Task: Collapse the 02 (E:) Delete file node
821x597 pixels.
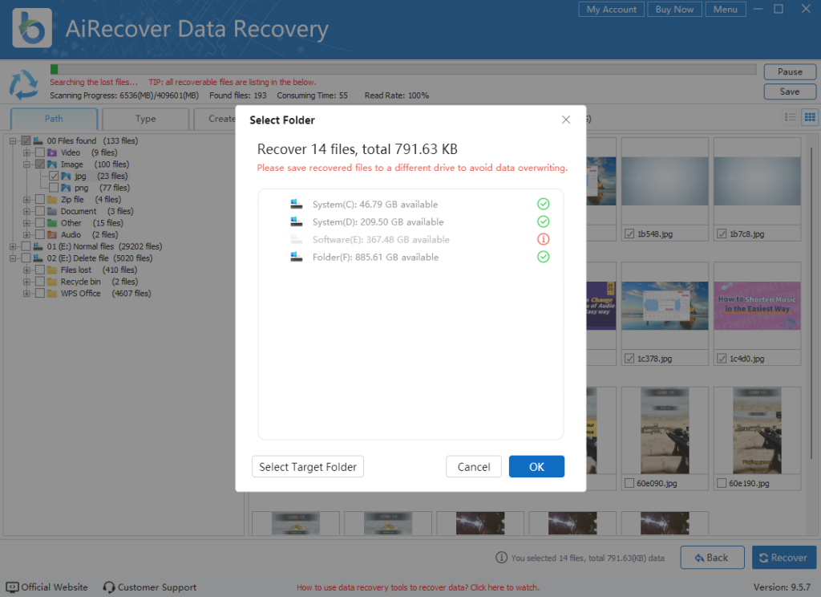Action: tap(13, 258)
